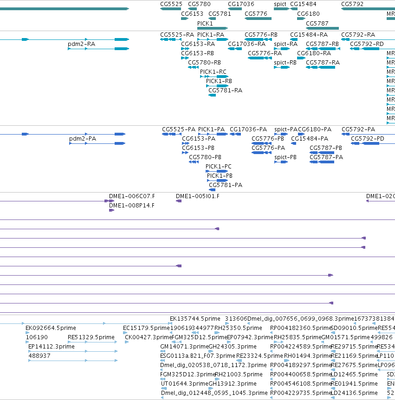Viewport: 395px width, 400px height.
Task: Open the Dmel_dig_020538_0718_1172.3prime label
Action: [x=214, y=365]
